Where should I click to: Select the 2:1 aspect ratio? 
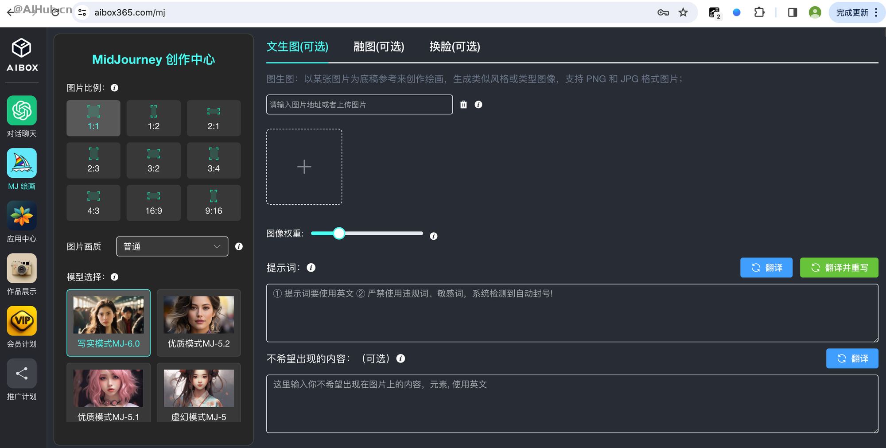coord(214,118)
